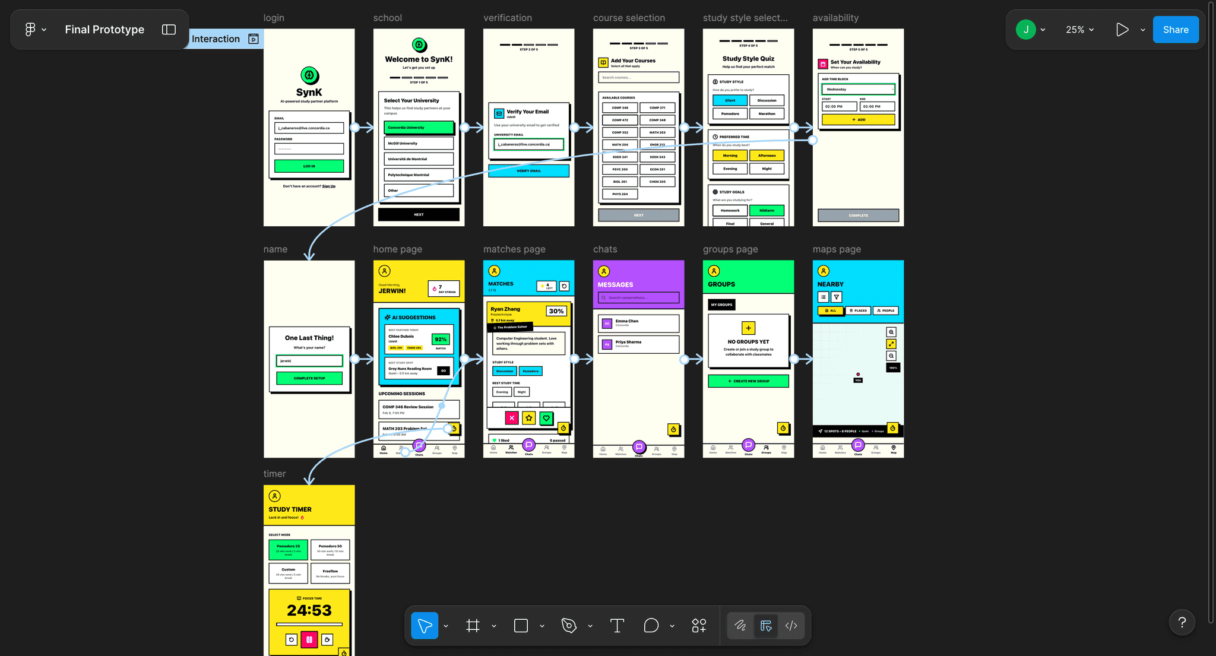Click the Final Prototype file name
Viewport: 1216px width, 656px height.
(x=104, y=29)
